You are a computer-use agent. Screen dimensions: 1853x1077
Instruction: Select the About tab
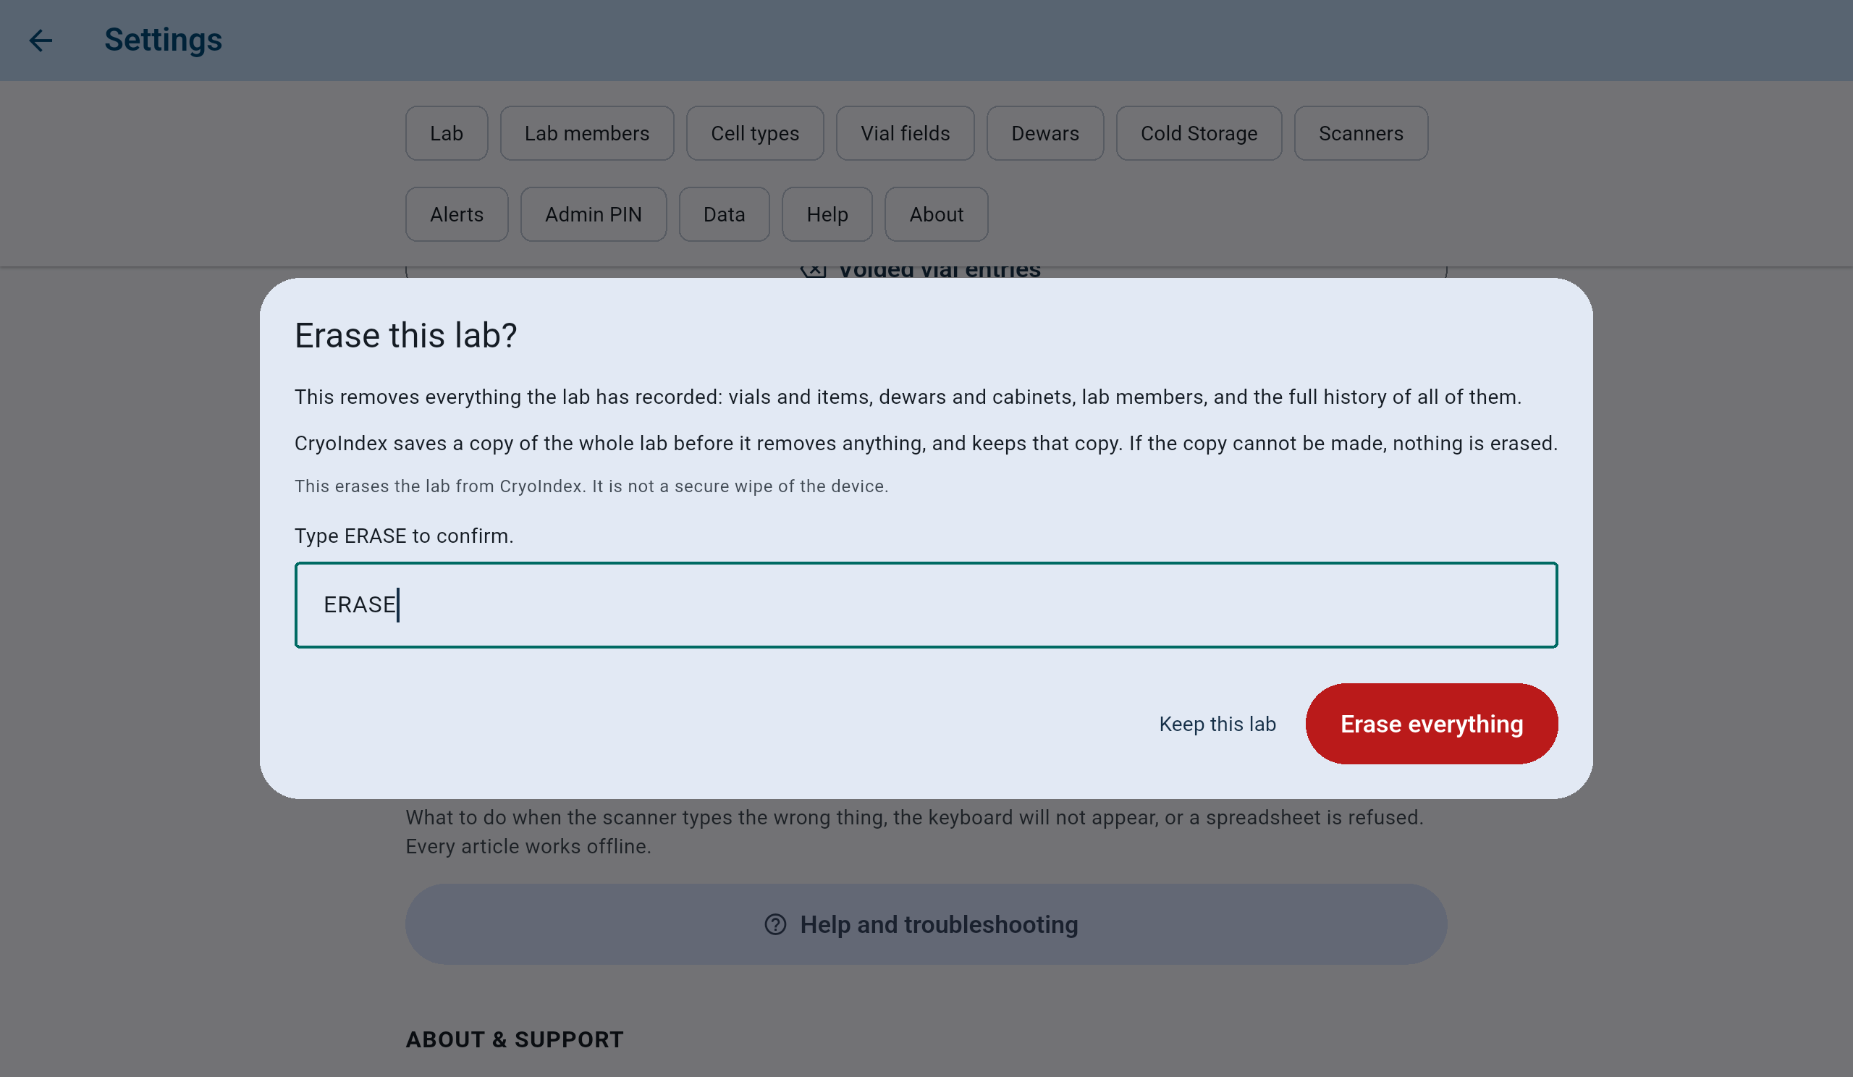tap(936, 214)
